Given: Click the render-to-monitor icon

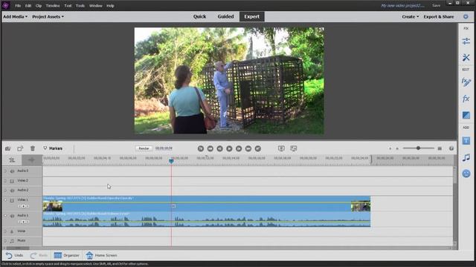Looking at the screenshot, I should click(x=281, y=148).
